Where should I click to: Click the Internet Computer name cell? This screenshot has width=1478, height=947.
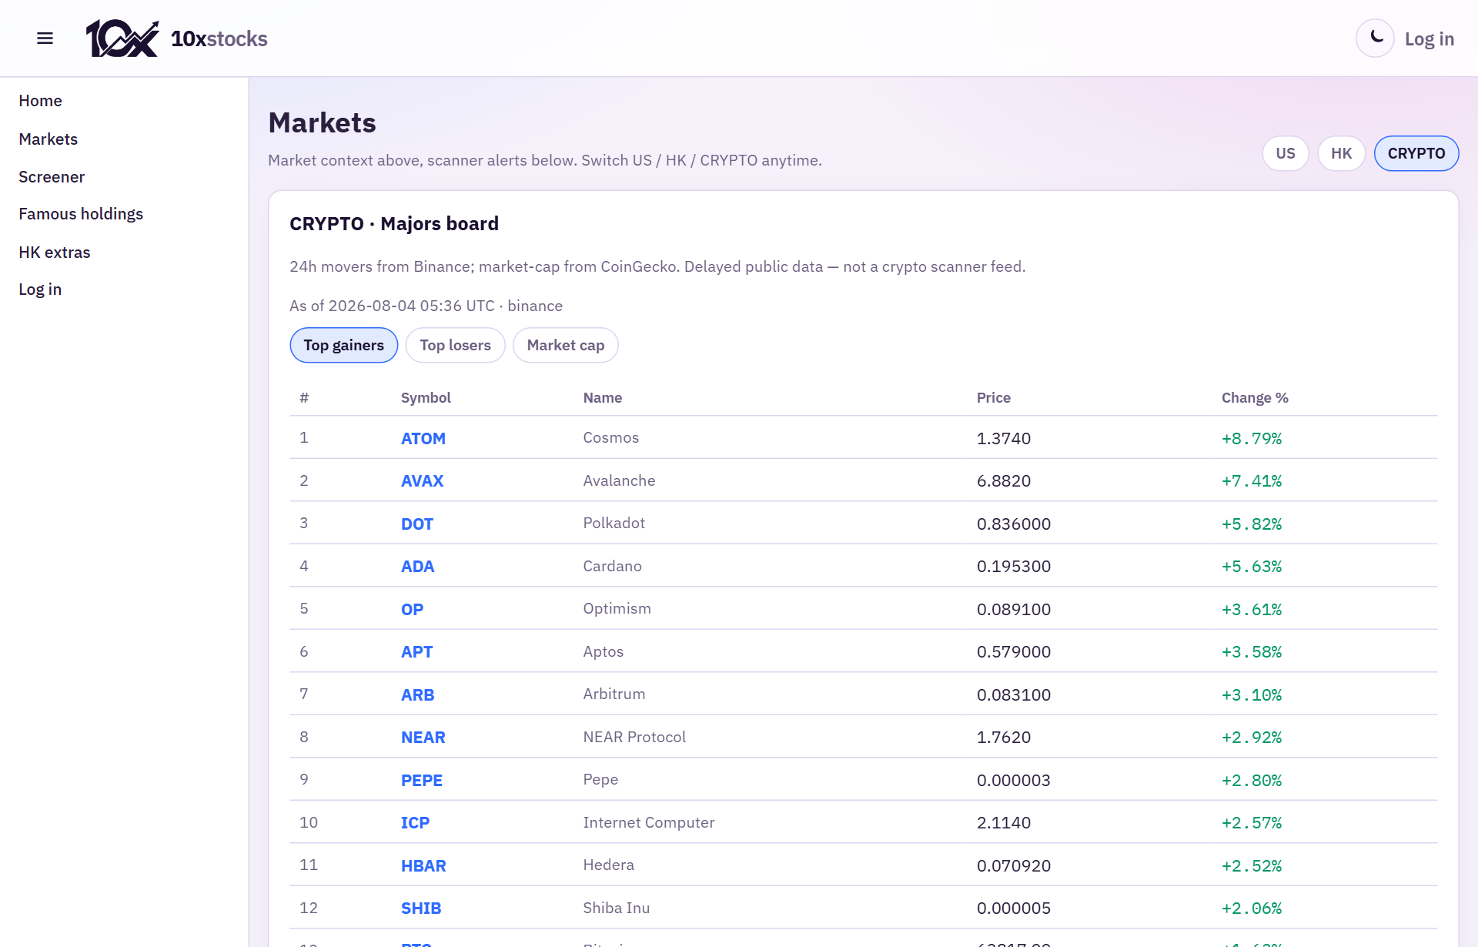pos(649,822)
